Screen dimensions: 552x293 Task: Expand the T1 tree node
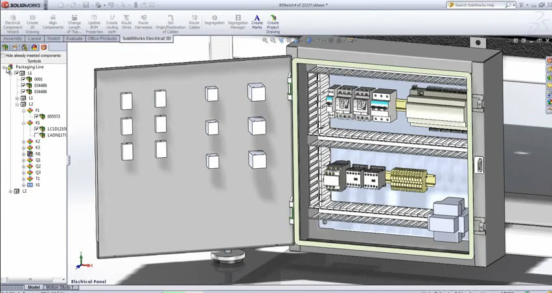pyautogui.click(x=23, y=179)
